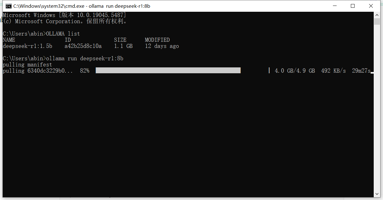The image size is (383, 200).
Task: Click the model ID 'a42b25d8c10a'
Action: [83, 46]
